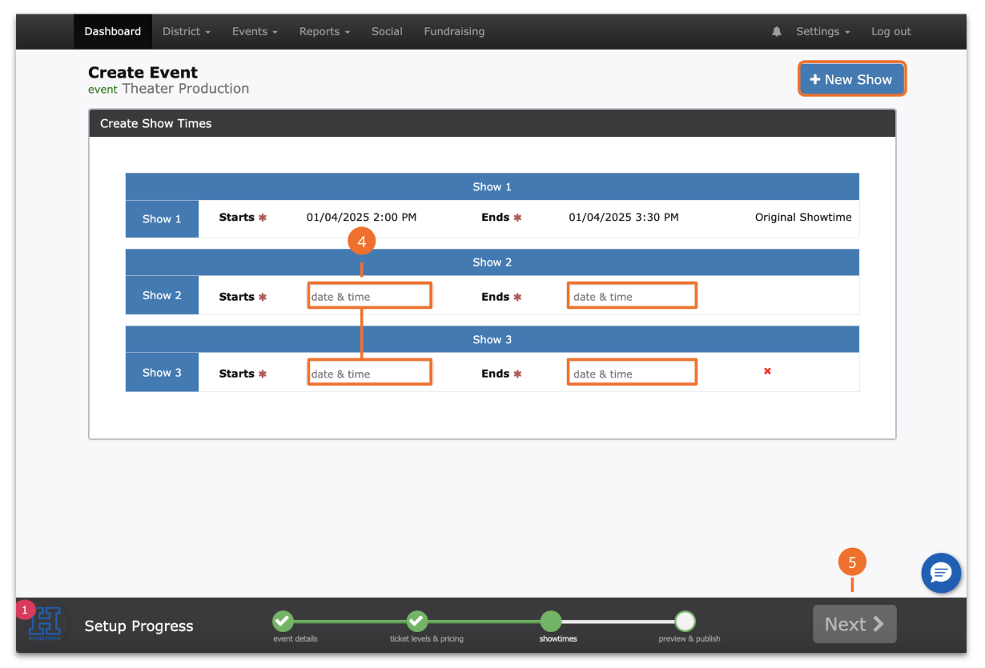Click the Log out link
The image size is (985, 668).
coord(891,32)
